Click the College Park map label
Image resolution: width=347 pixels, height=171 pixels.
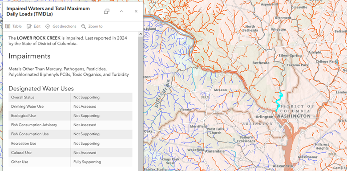(x=326, y=61)
